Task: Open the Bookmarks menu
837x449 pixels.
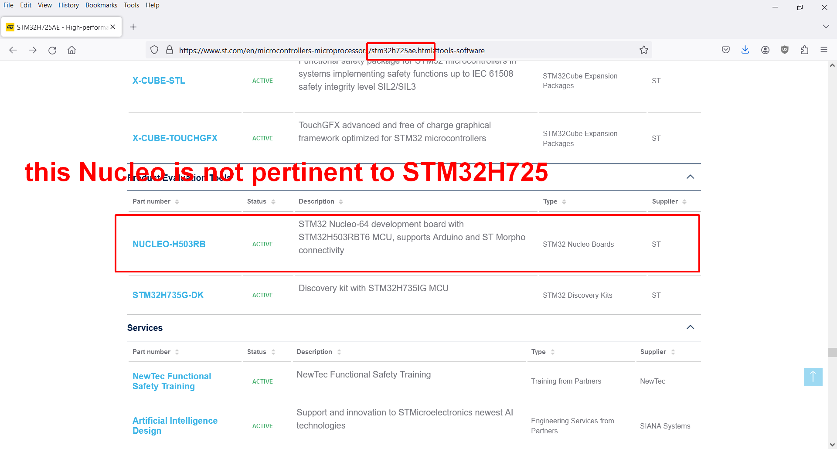Action: click(x=101, y=5)
